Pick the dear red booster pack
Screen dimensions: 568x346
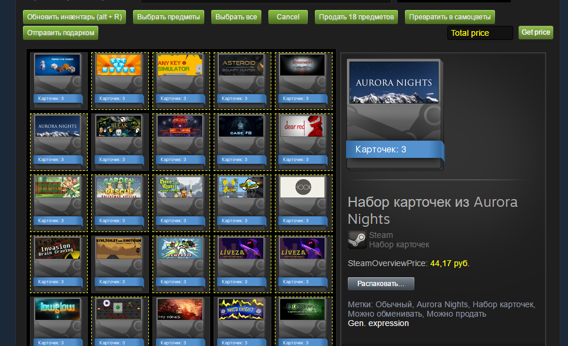304,142
